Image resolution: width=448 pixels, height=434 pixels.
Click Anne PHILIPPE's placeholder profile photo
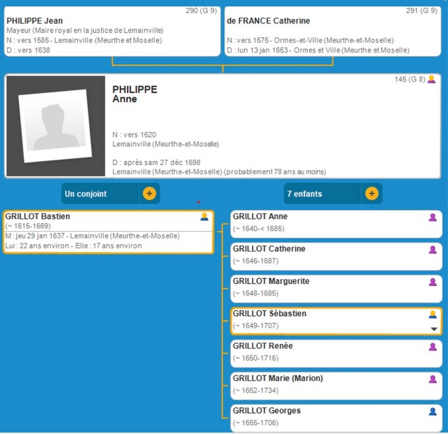(x=55, y=126)
